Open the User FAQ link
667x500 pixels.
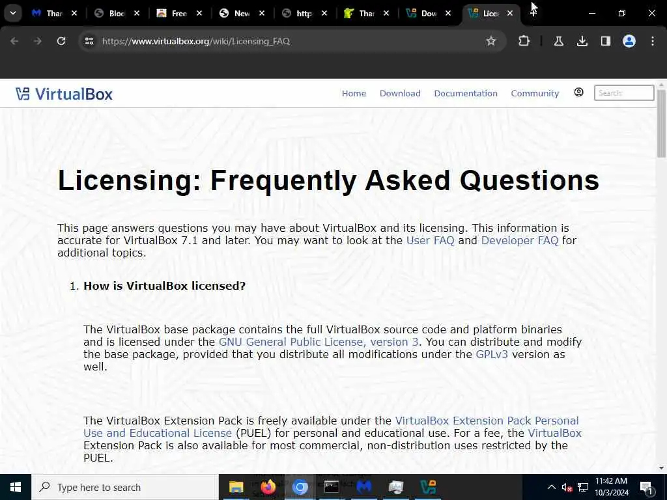[430, 240]
